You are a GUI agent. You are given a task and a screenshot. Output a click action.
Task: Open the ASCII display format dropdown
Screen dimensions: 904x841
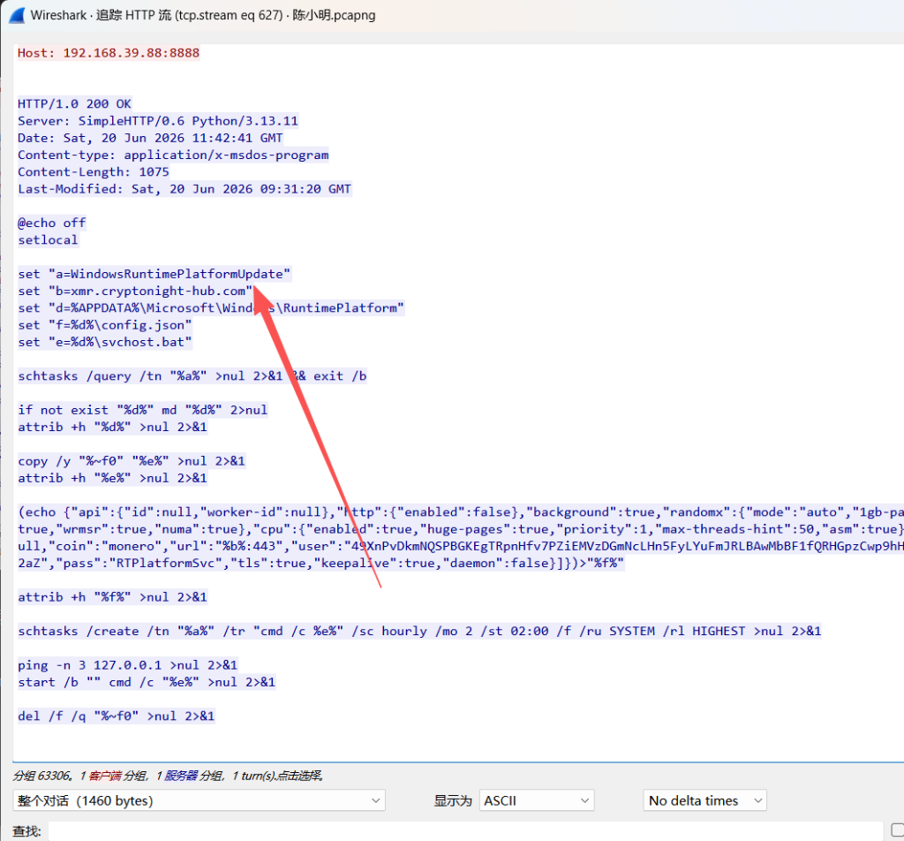point(536,800)
